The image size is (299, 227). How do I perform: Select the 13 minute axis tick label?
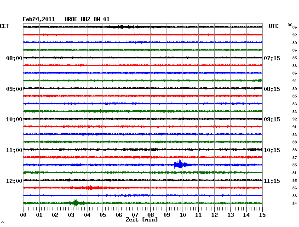click(230, 215)
